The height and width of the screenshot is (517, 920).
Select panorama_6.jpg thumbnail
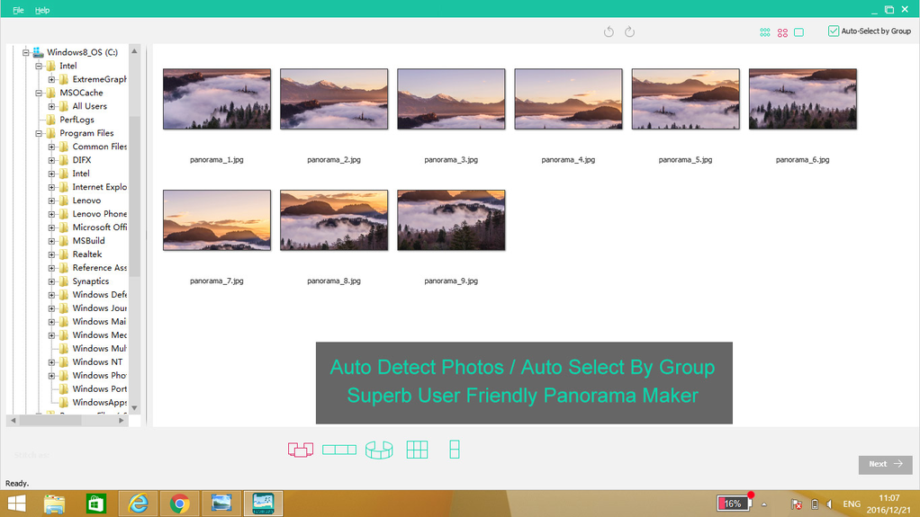coord(803,99)
